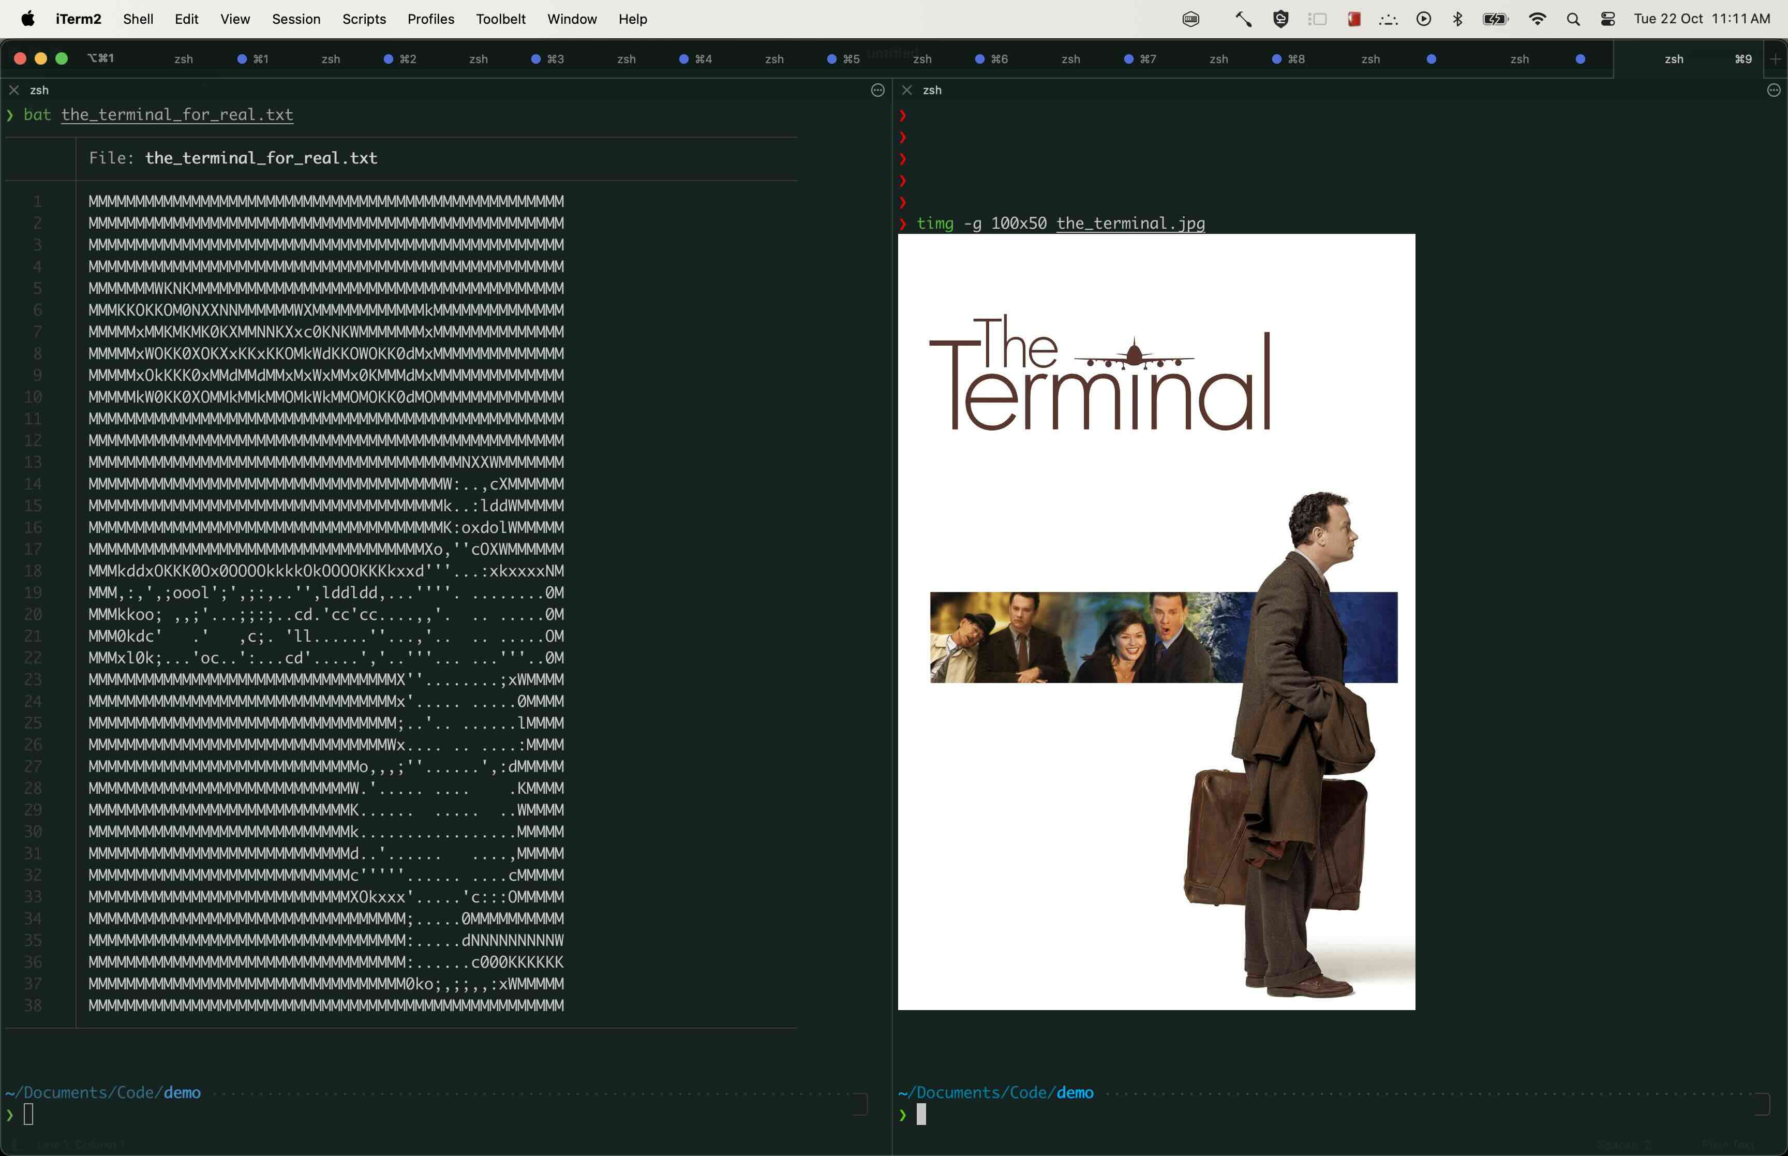Click The Terminal movie poster image
The width and height of the screenshot is (1788, 1156).
1156,621
